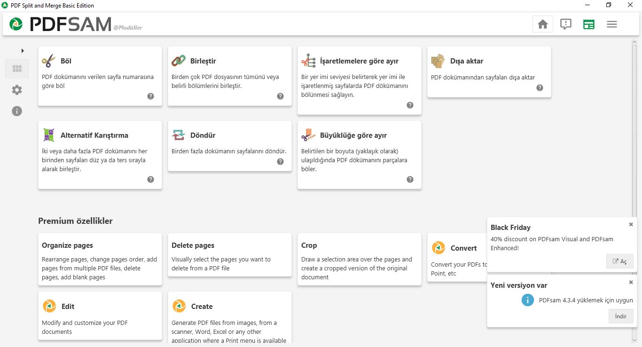Select the İşaretlemelere göre ayır icon
The width and height of the screenshot is (642, 347).
click(x=308, y=61)
